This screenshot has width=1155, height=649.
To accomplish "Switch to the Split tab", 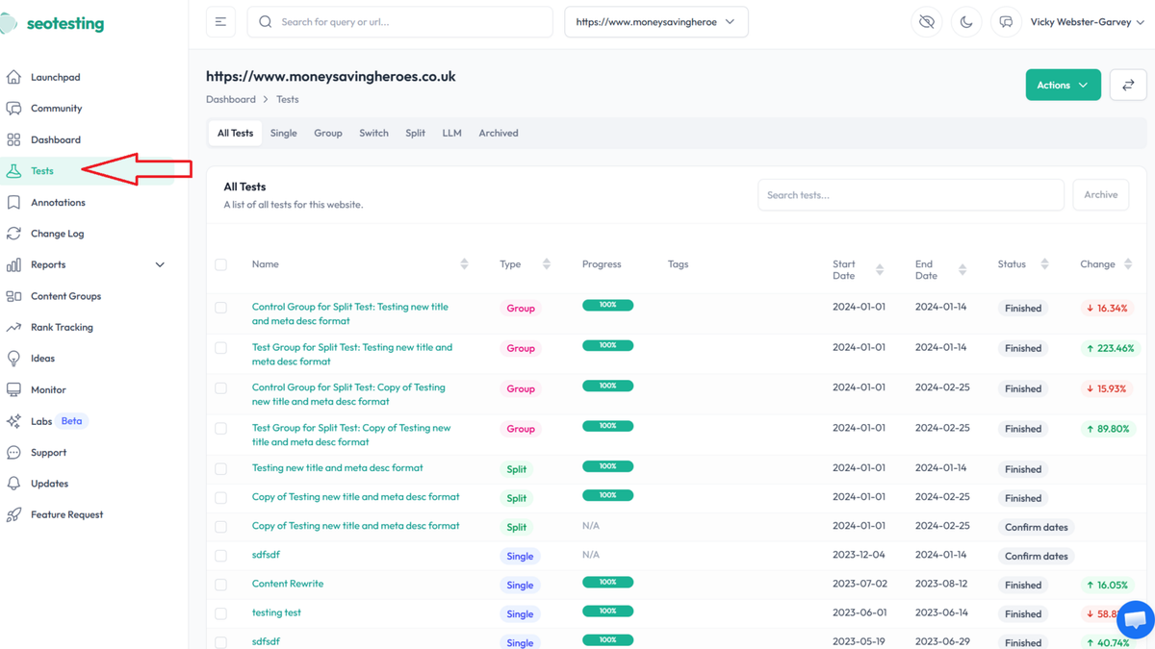I will tap(415, 134).
